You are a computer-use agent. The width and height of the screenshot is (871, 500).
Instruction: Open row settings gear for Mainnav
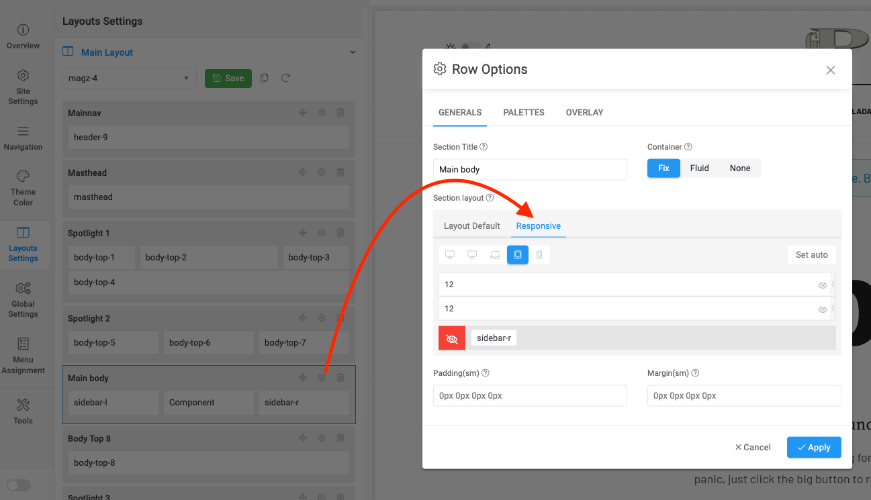click(x=322, y=113)
